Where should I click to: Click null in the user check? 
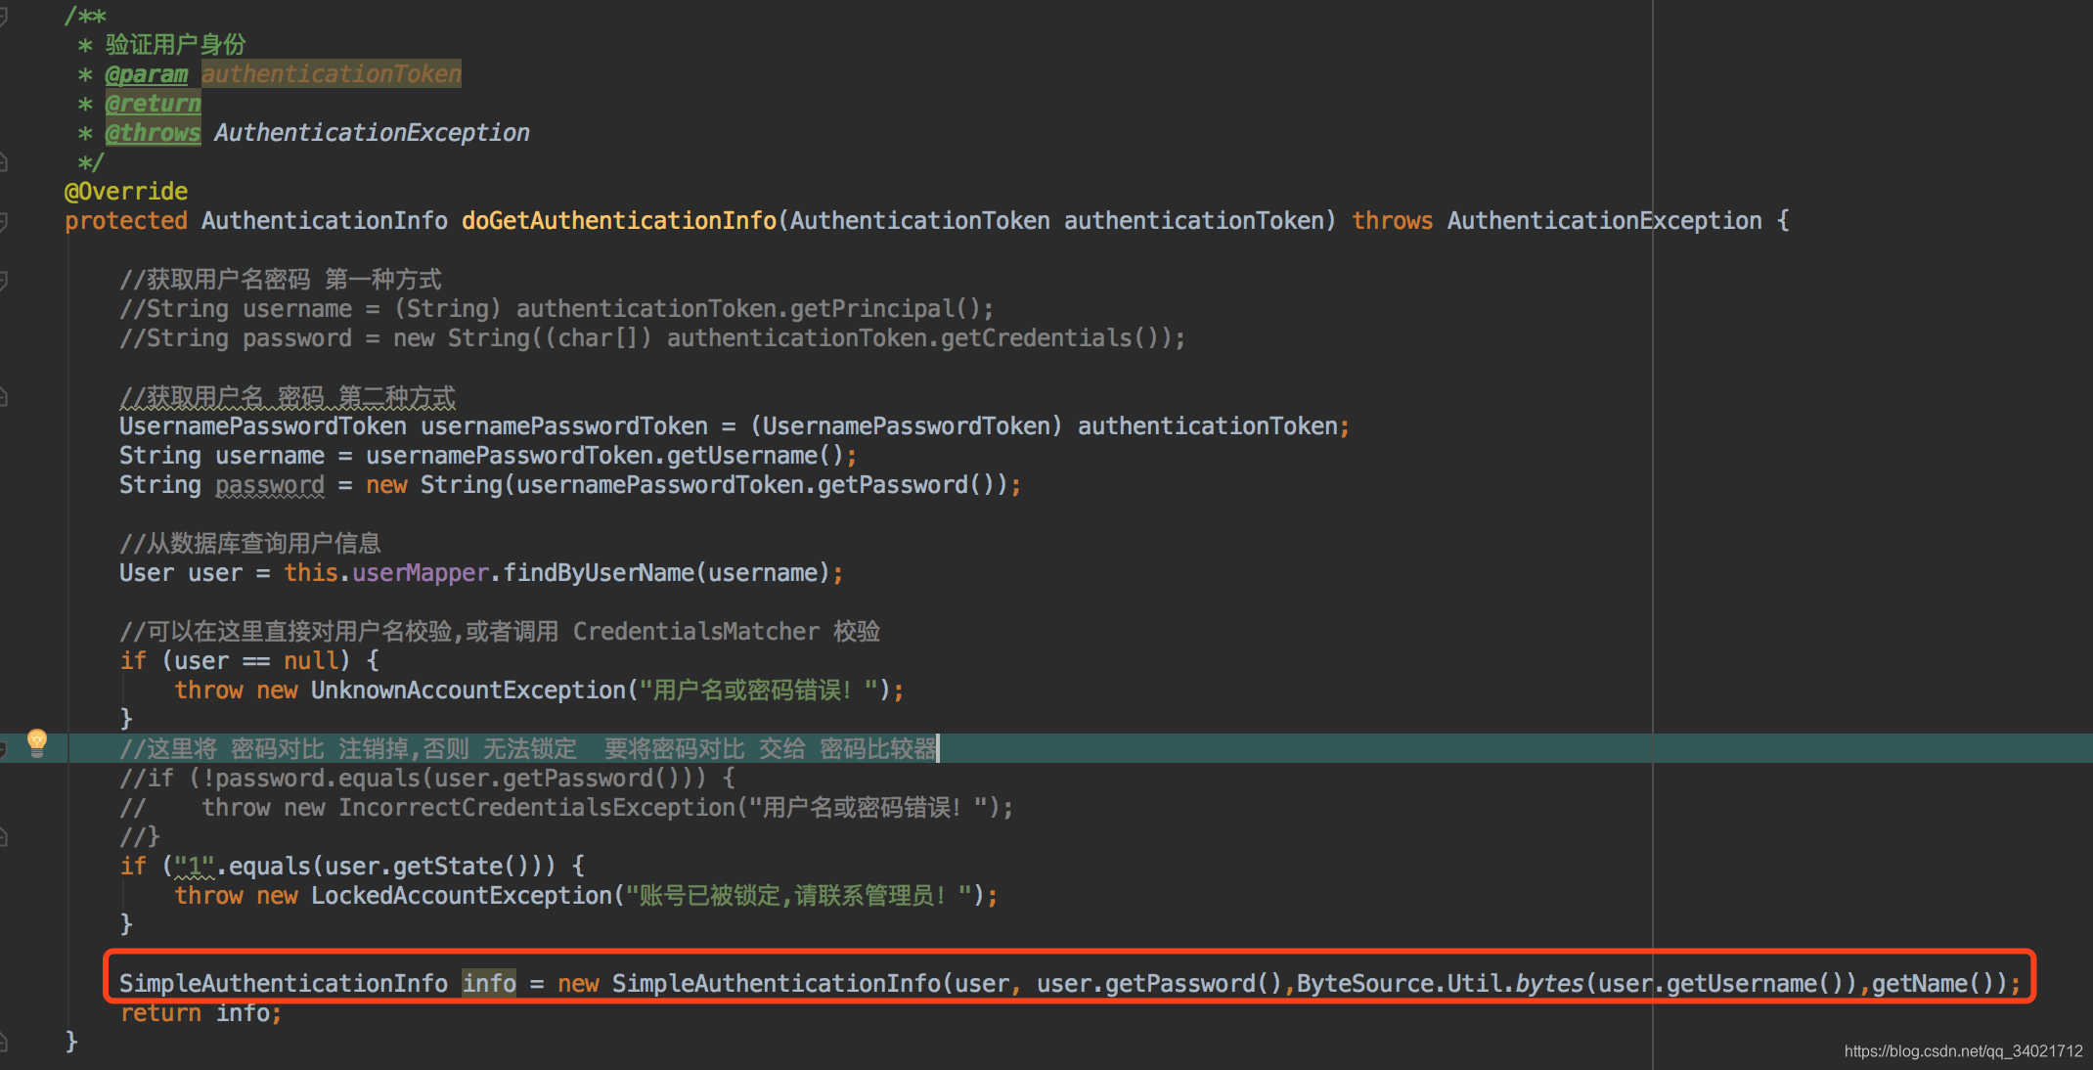[311, 661]
